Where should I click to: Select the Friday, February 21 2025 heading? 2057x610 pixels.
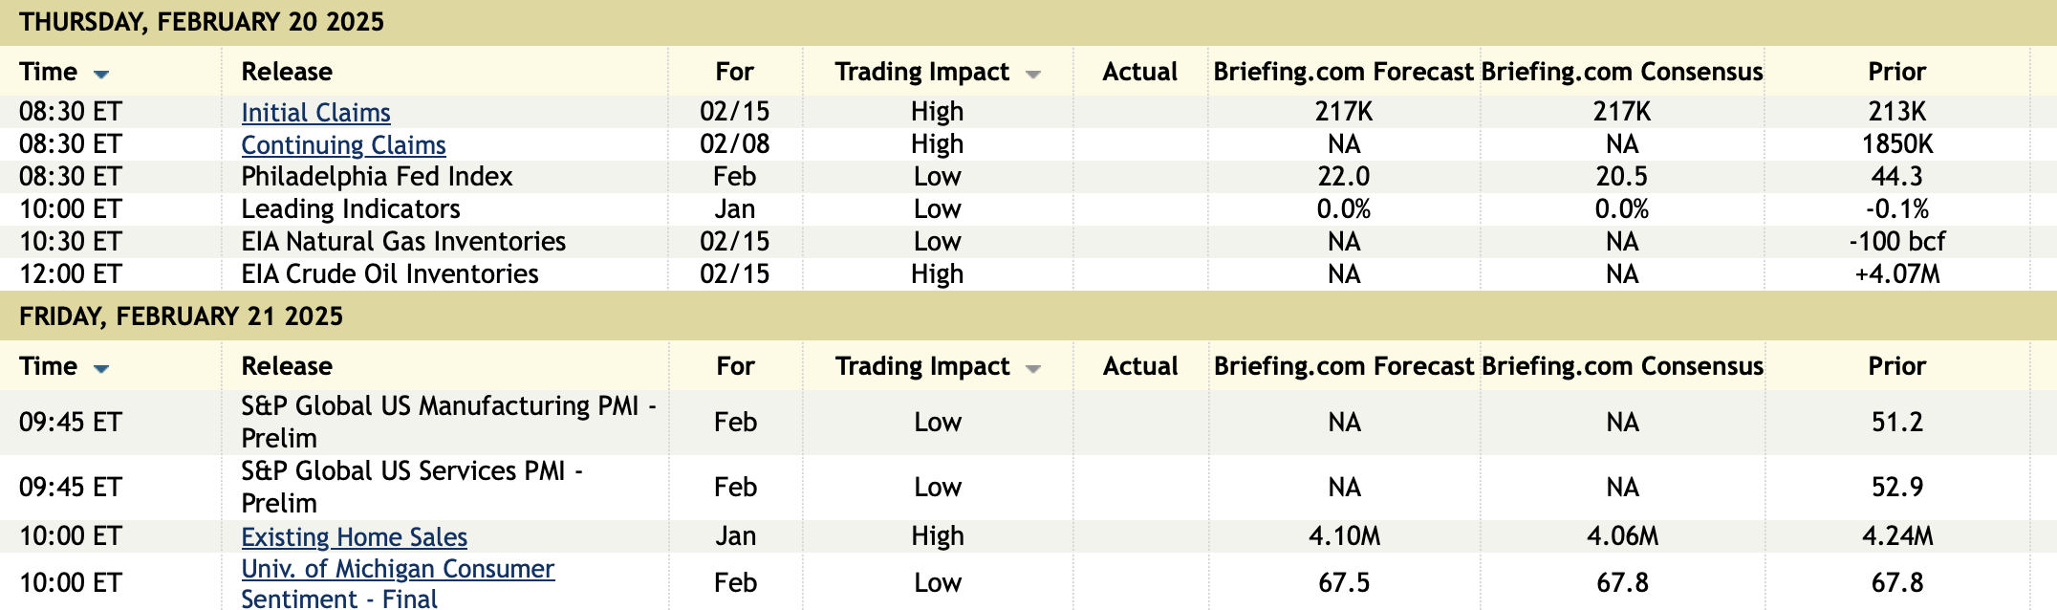click(181, 316)
